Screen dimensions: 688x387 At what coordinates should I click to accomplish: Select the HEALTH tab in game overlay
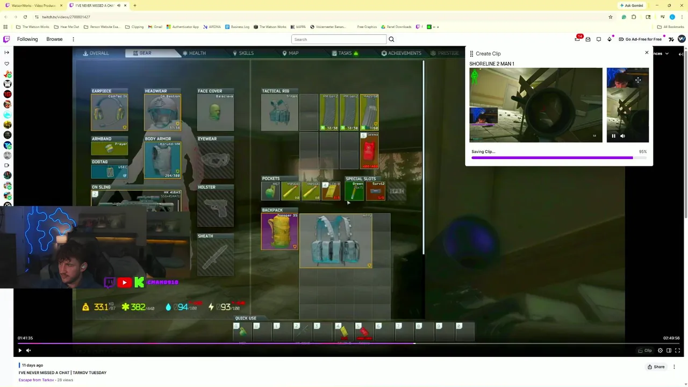[x=194, y=53]
